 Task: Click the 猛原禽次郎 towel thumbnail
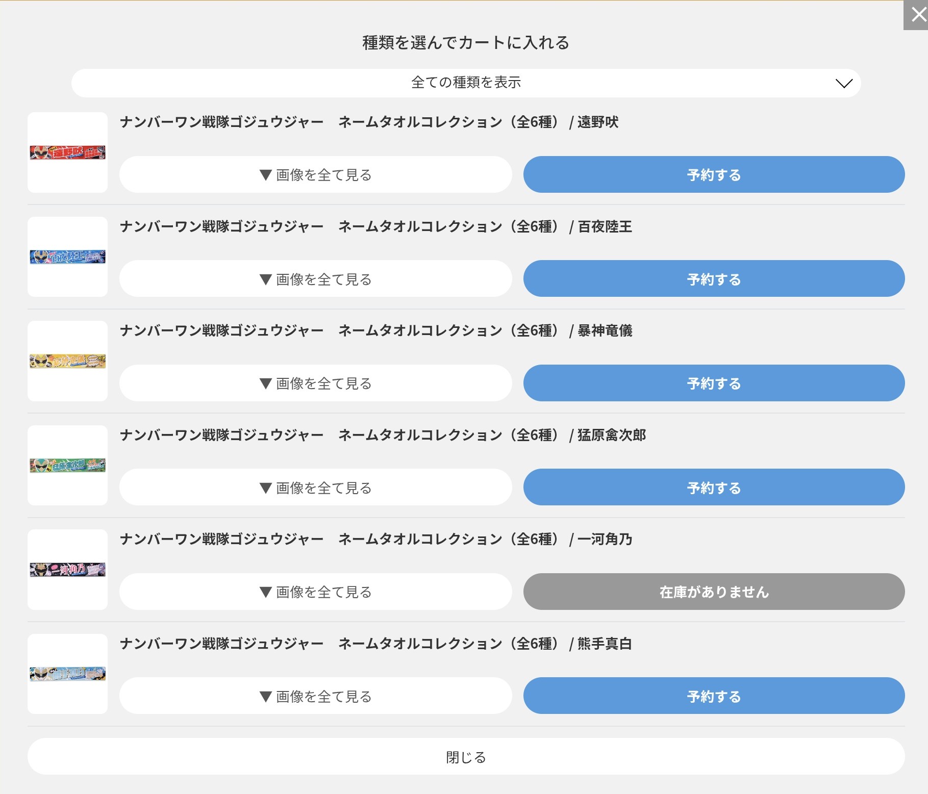coord(67,465)
